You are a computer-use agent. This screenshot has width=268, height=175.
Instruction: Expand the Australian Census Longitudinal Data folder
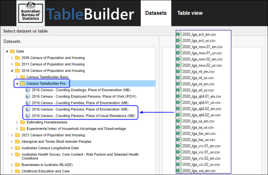click(x=12, y=148)
